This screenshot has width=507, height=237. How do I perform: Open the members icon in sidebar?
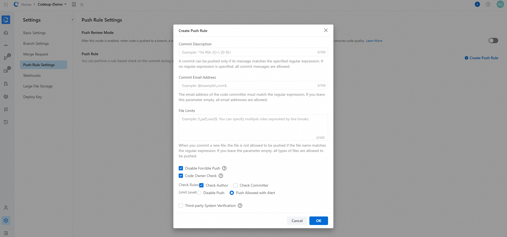pos(6,208)
